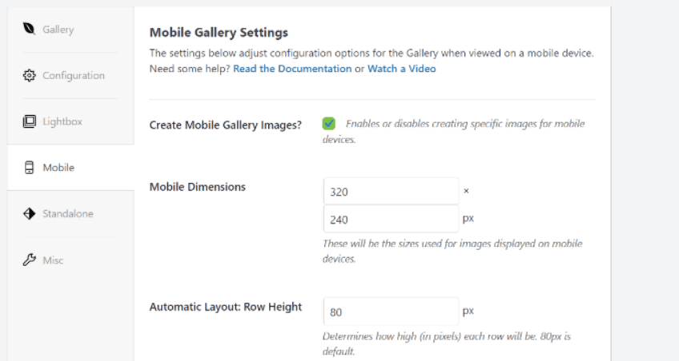Open the Standalone tab

click(x=68, y=214)
